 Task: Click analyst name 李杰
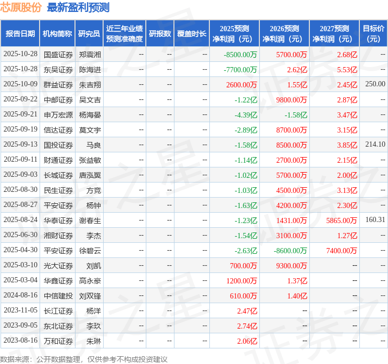click(x=94, y=236)
